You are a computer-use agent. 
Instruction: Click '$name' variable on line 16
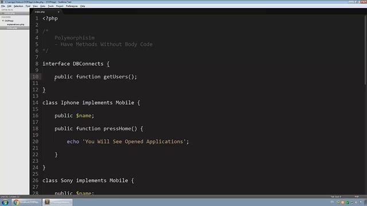[84, 116]
